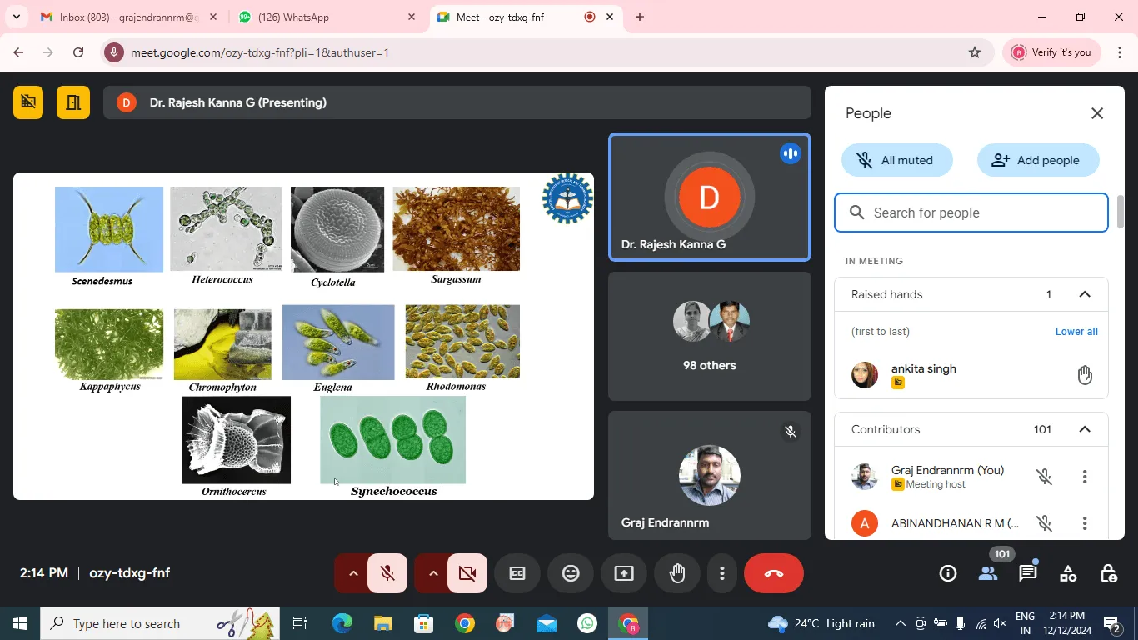Screen dimensions: 1138x640
Task: Click the yellow breakout room door icon
Action: coord(73,102)
